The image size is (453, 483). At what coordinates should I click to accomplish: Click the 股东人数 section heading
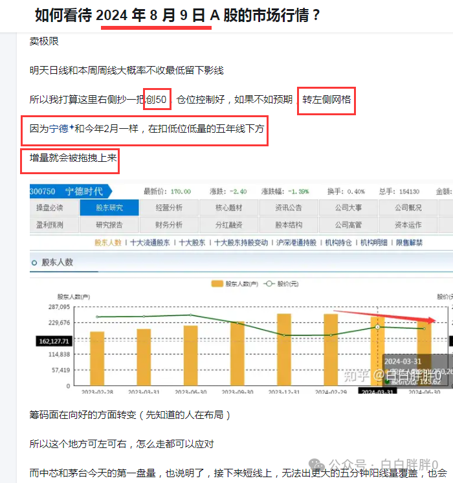coord(58,262)
